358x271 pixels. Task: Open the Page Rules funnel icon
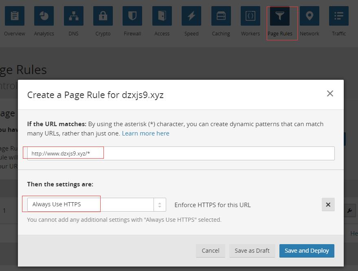pos(280,16)
